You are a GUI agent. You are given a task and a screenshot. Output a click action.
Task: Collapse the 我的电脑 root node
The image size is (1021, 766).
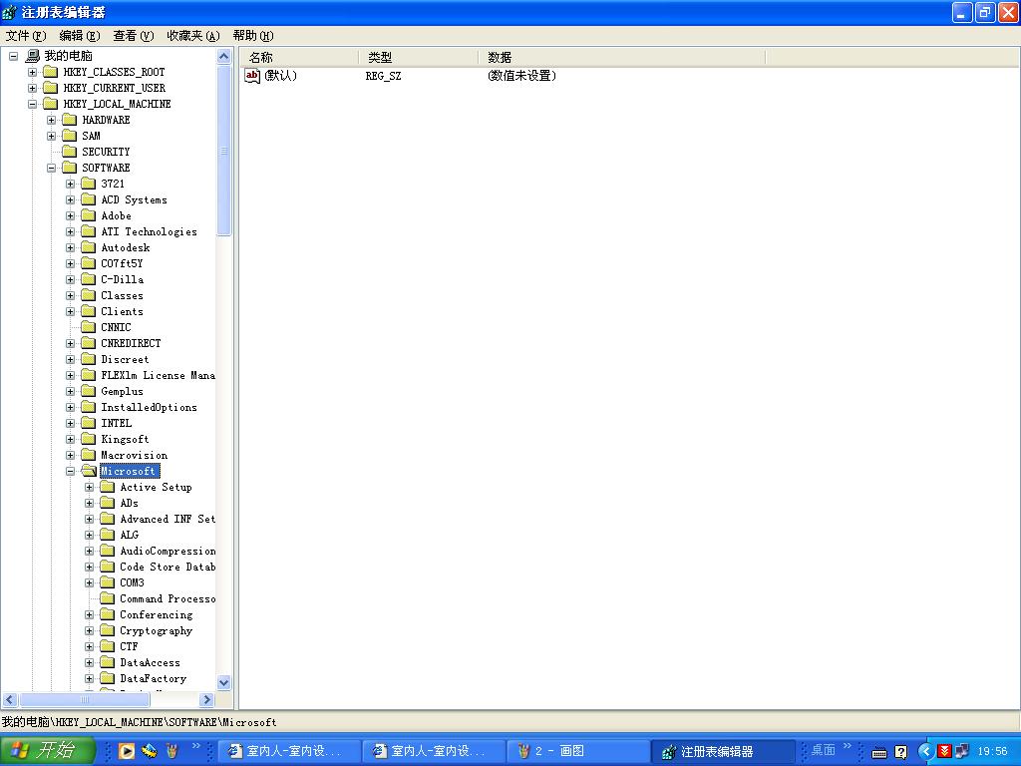(13, 56)
